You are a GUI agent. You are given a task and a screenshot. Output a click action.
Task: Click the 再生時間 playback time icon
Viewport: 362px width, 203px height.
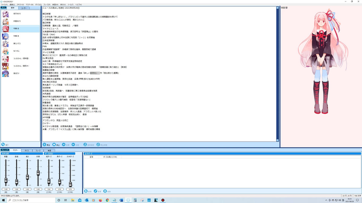[98, 144]
